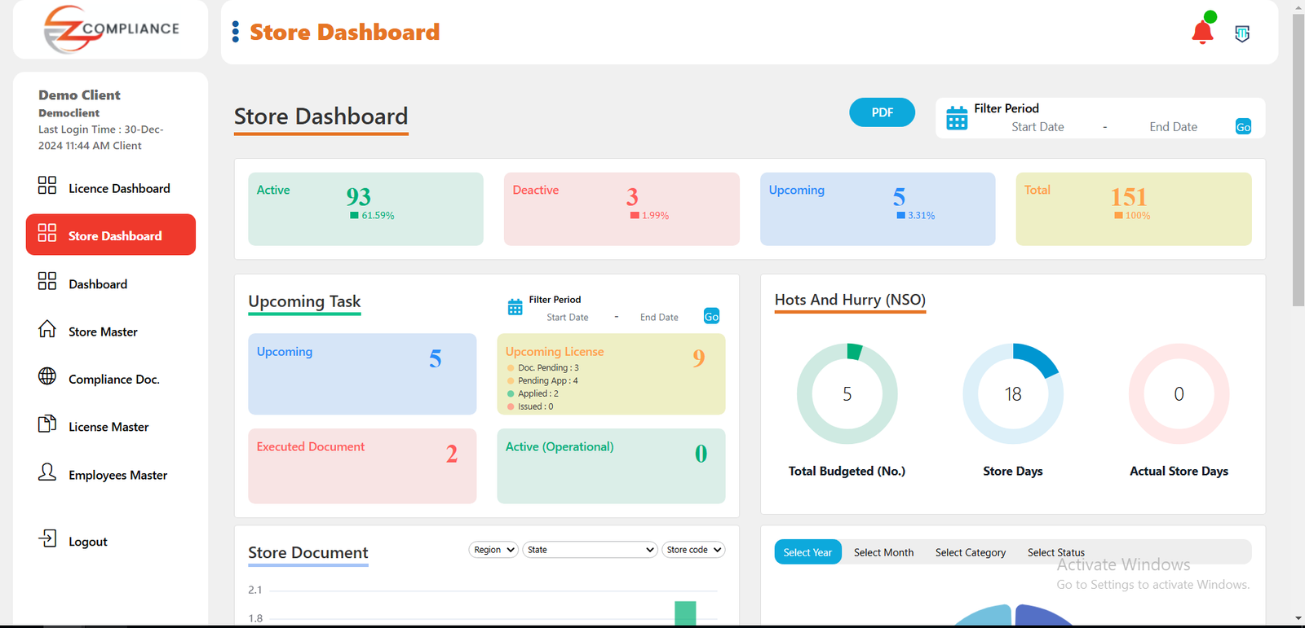This screenshot has height=628, width=1305.
Task: Click the EZ Compliance logo
Action: click(x=111, y=29)
